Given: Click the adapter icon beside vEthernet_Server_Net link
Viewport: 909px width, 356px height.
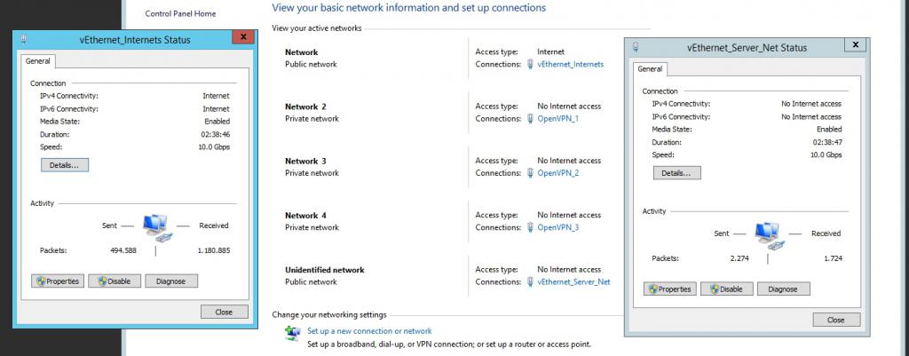Looking at the screenshot, I should [x=530, y=282].
